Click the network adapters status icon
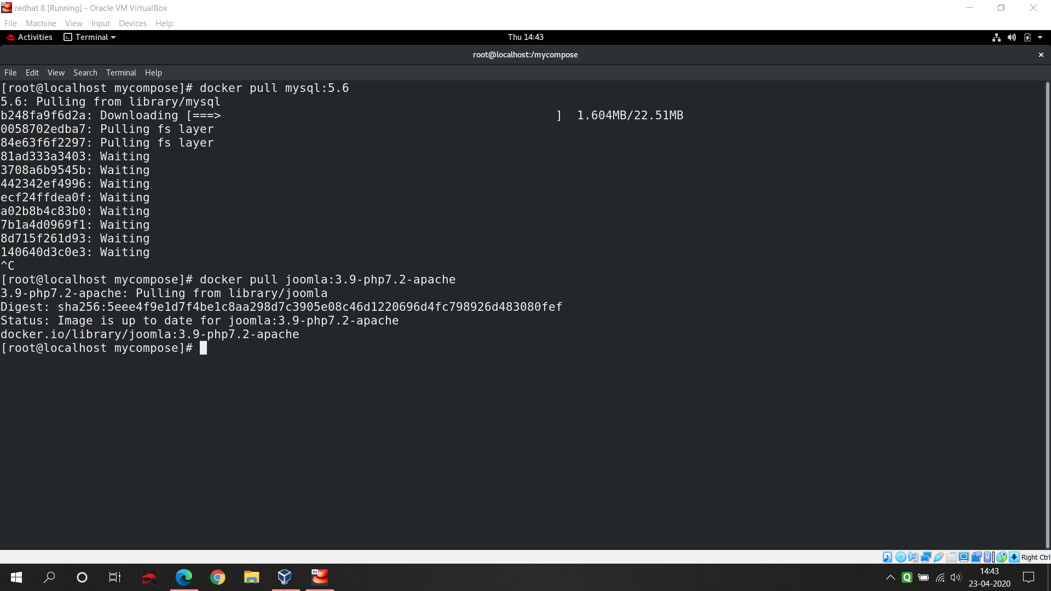 click(926, 557)
